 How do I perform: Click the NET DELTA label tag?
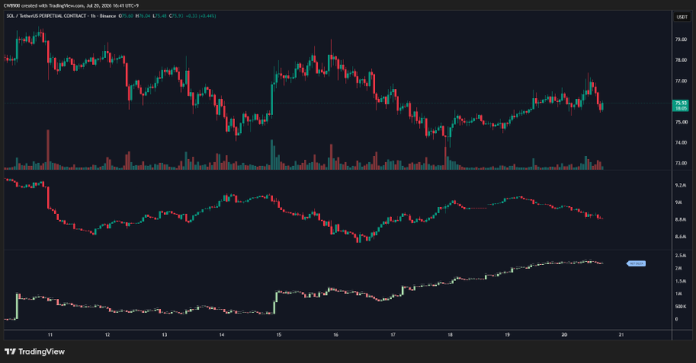[636, 263]
